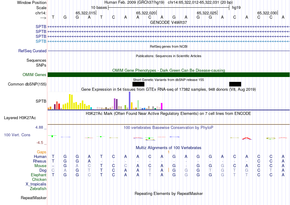Click the 65,322,020 position ruler label
Viewport: 290px width, 205px height.
pyautogui.click(x=146, y=13)
